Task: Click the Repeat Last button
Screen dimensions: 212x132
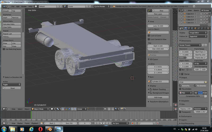Action: [12, 34]
